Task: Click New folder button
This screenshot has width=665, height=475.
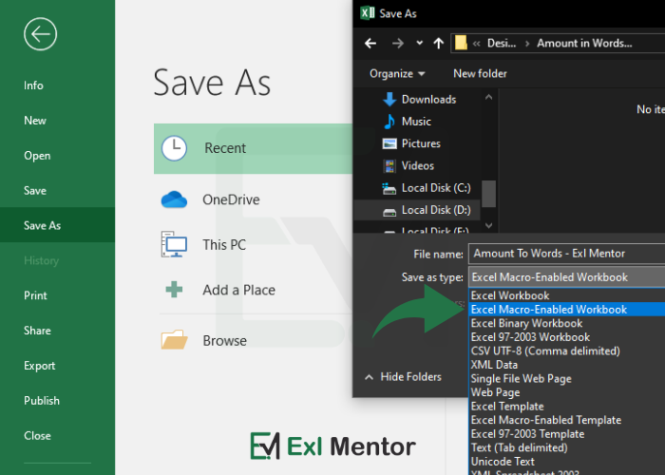Action: tap(480, 74)
